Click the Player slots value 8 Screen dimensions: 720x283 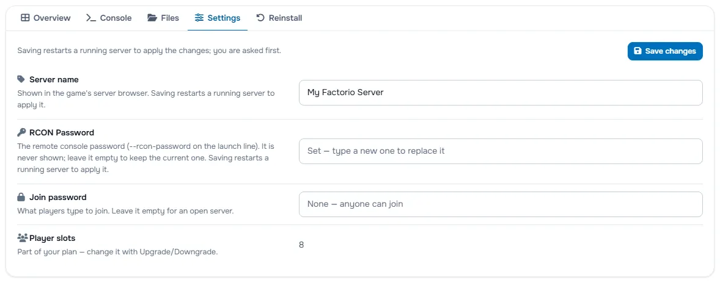pyautogui.click(x=301, y=245)
